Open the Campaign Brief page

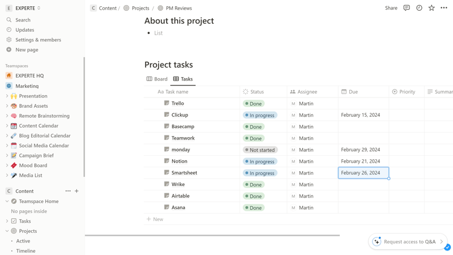pos(36,155)
